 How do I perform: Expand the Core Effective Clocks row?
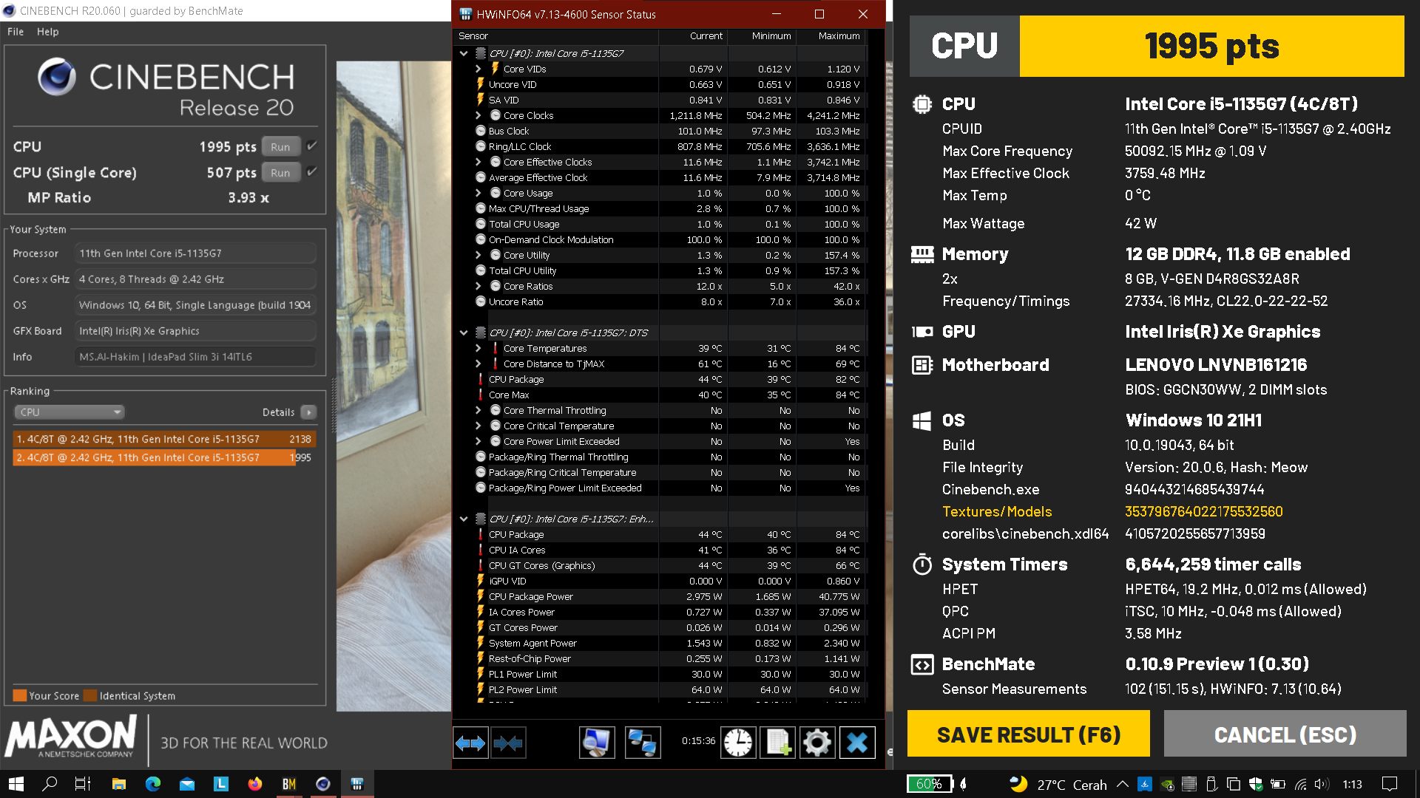tap(479, 162)
